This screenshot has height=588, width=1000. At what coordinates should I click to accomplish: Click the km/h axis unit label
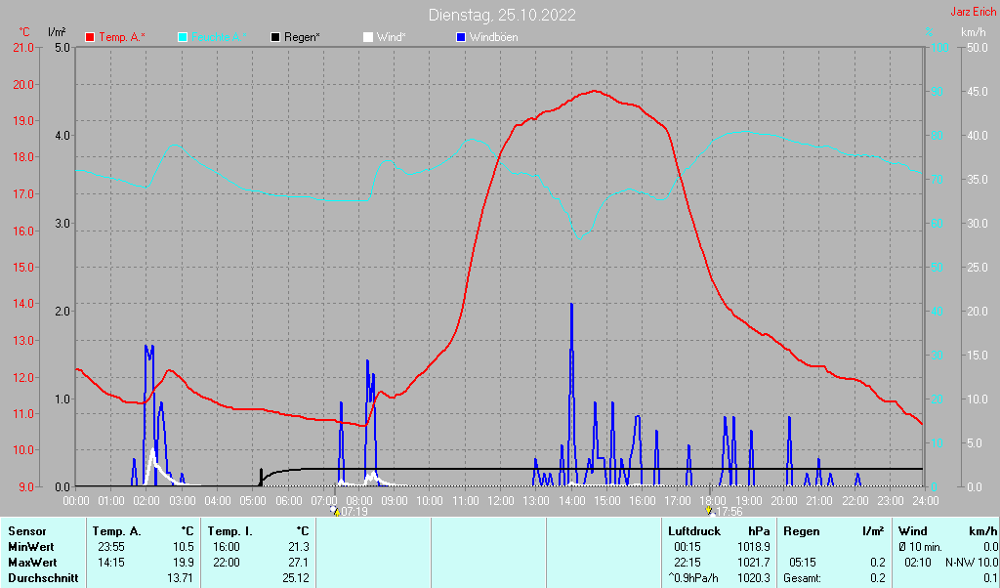973,32
